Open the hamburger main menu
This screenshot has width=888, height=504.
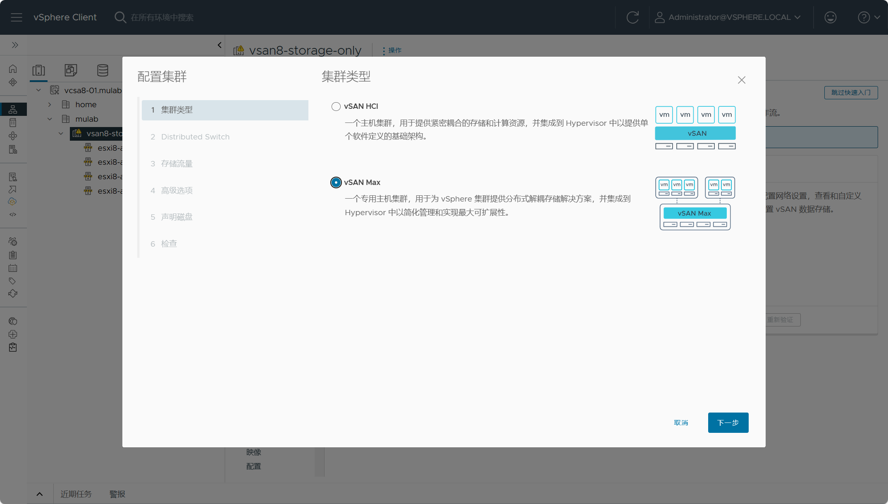click(x=17, y=17)
